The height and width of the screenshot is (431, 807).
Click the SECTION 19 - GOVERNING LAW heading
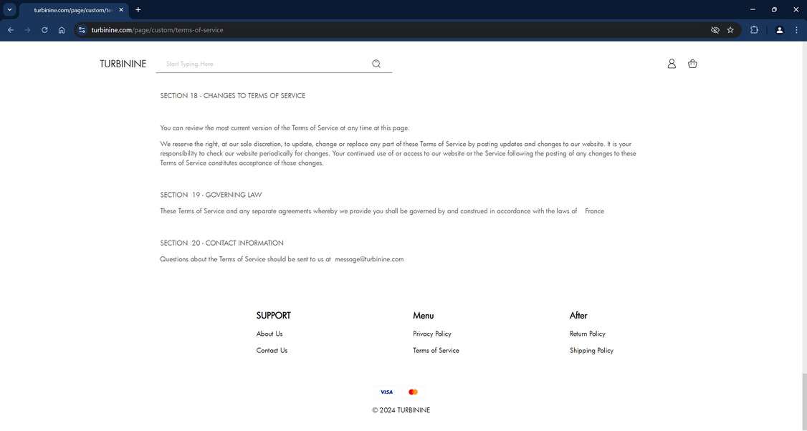[211, 195]
